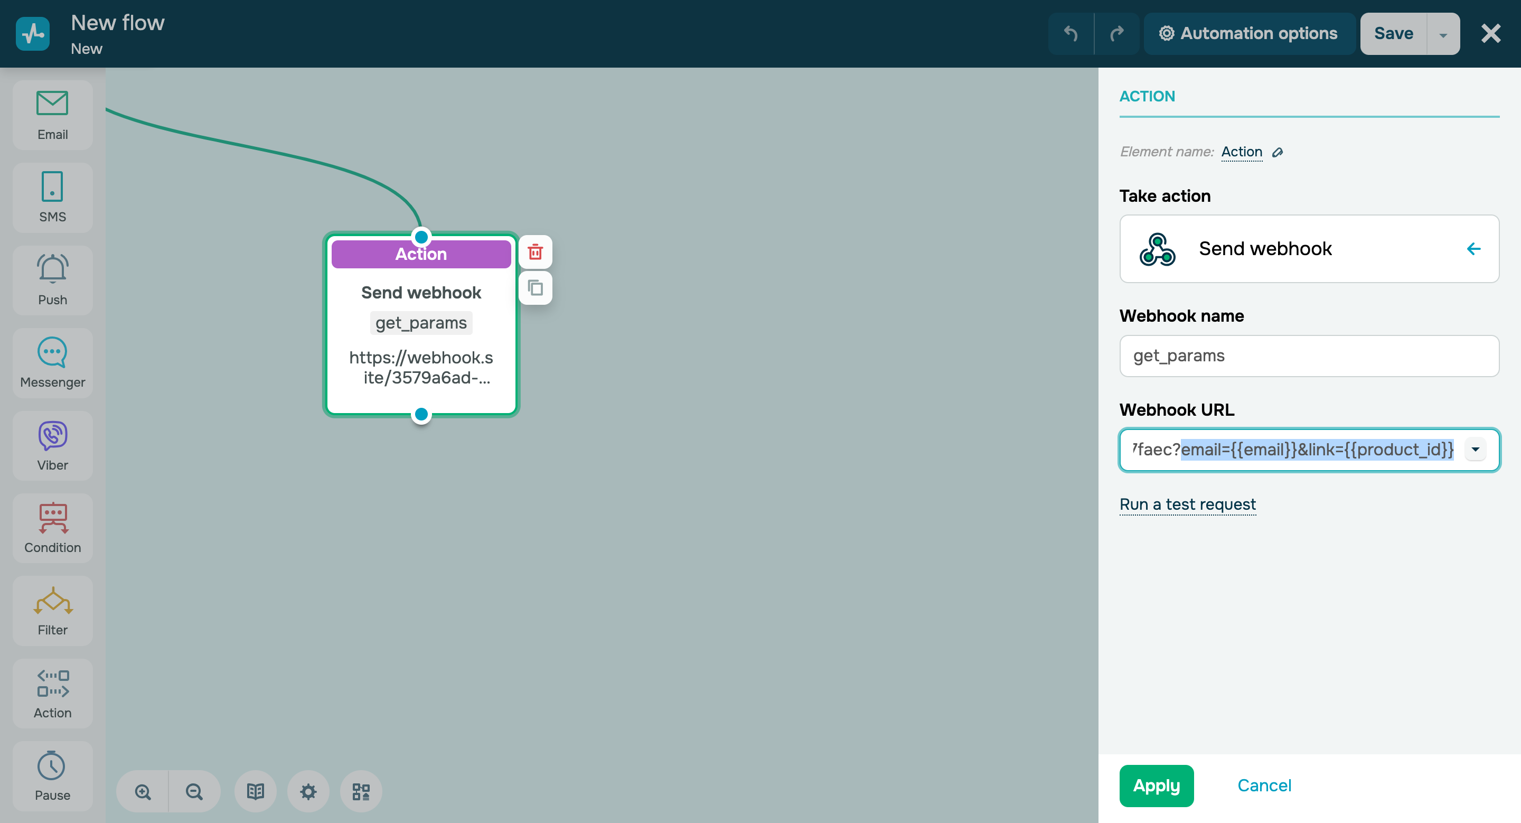
Task: Go back from Send webhook selection
Action: click(1474, 249)
